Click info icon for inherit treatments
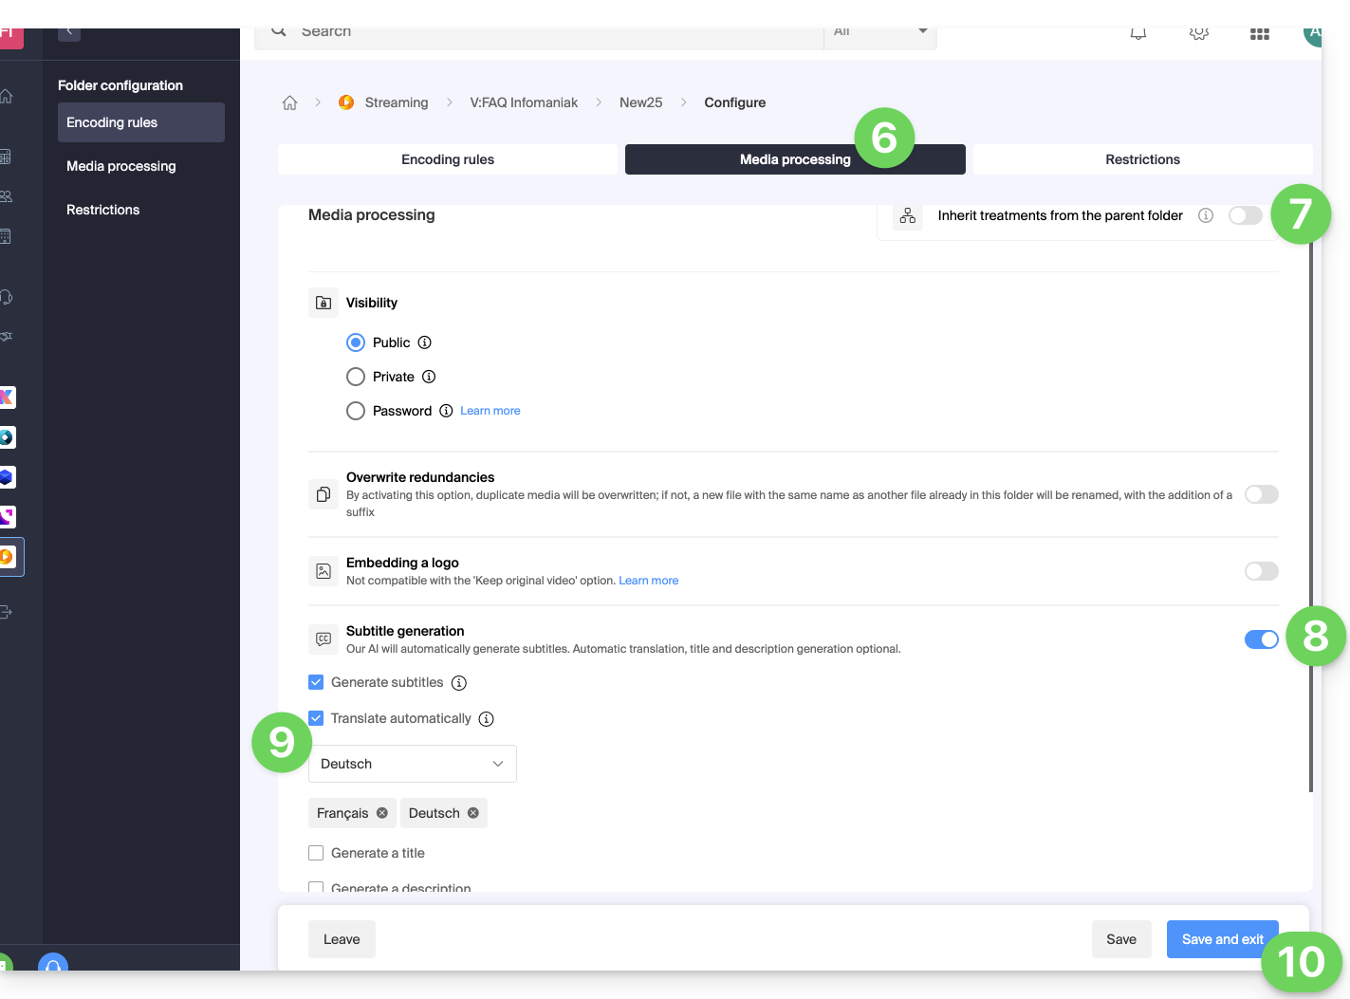The image size is (1350, 999). point(1206,215)
